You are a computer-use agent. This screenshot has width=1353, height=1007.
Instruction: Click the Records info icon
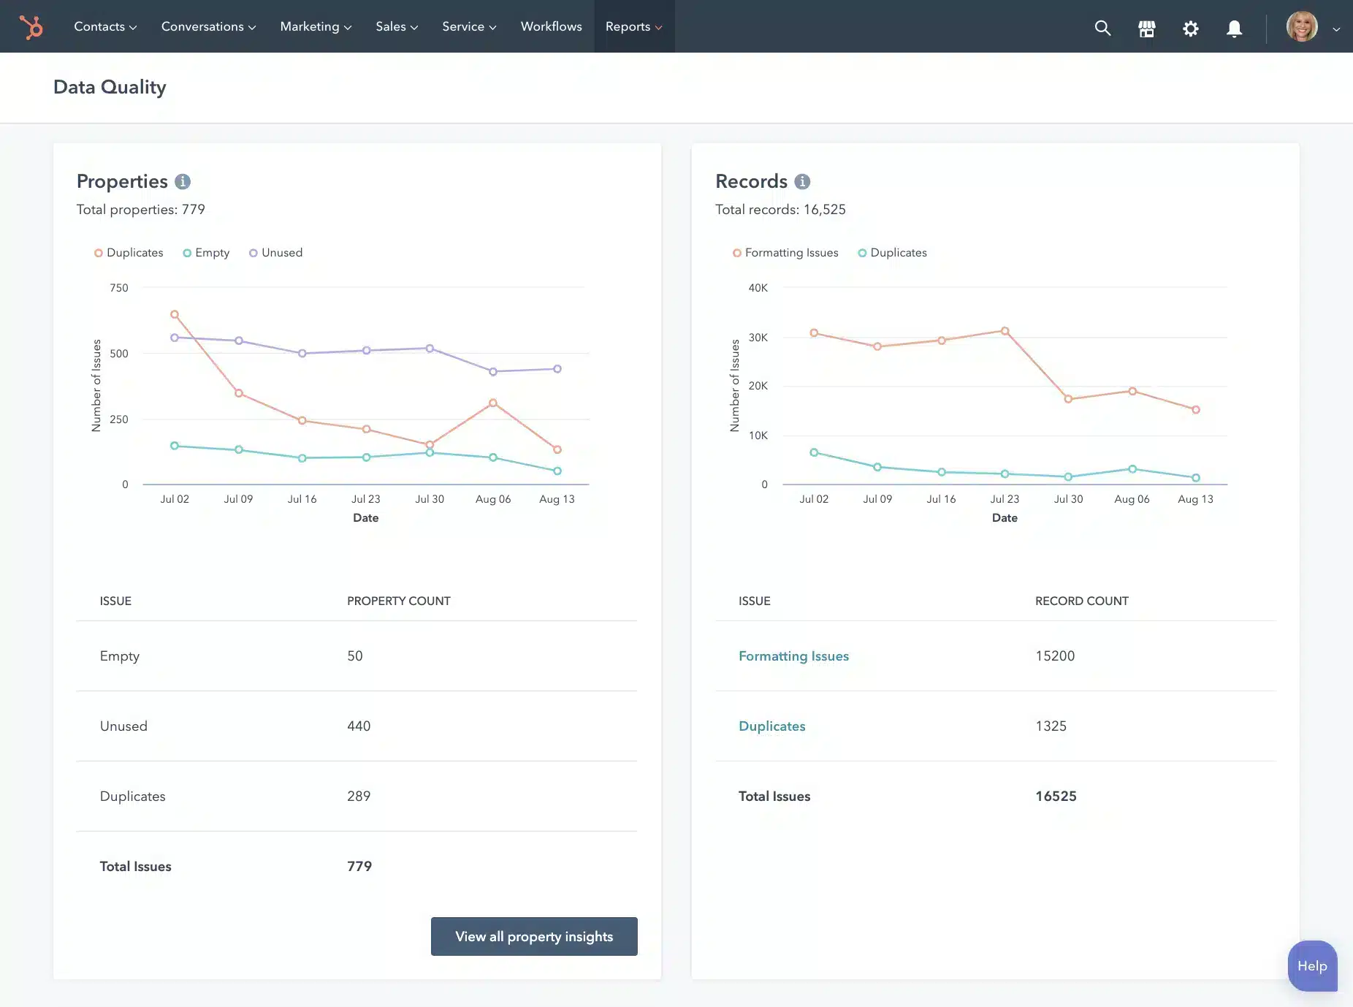802,181
